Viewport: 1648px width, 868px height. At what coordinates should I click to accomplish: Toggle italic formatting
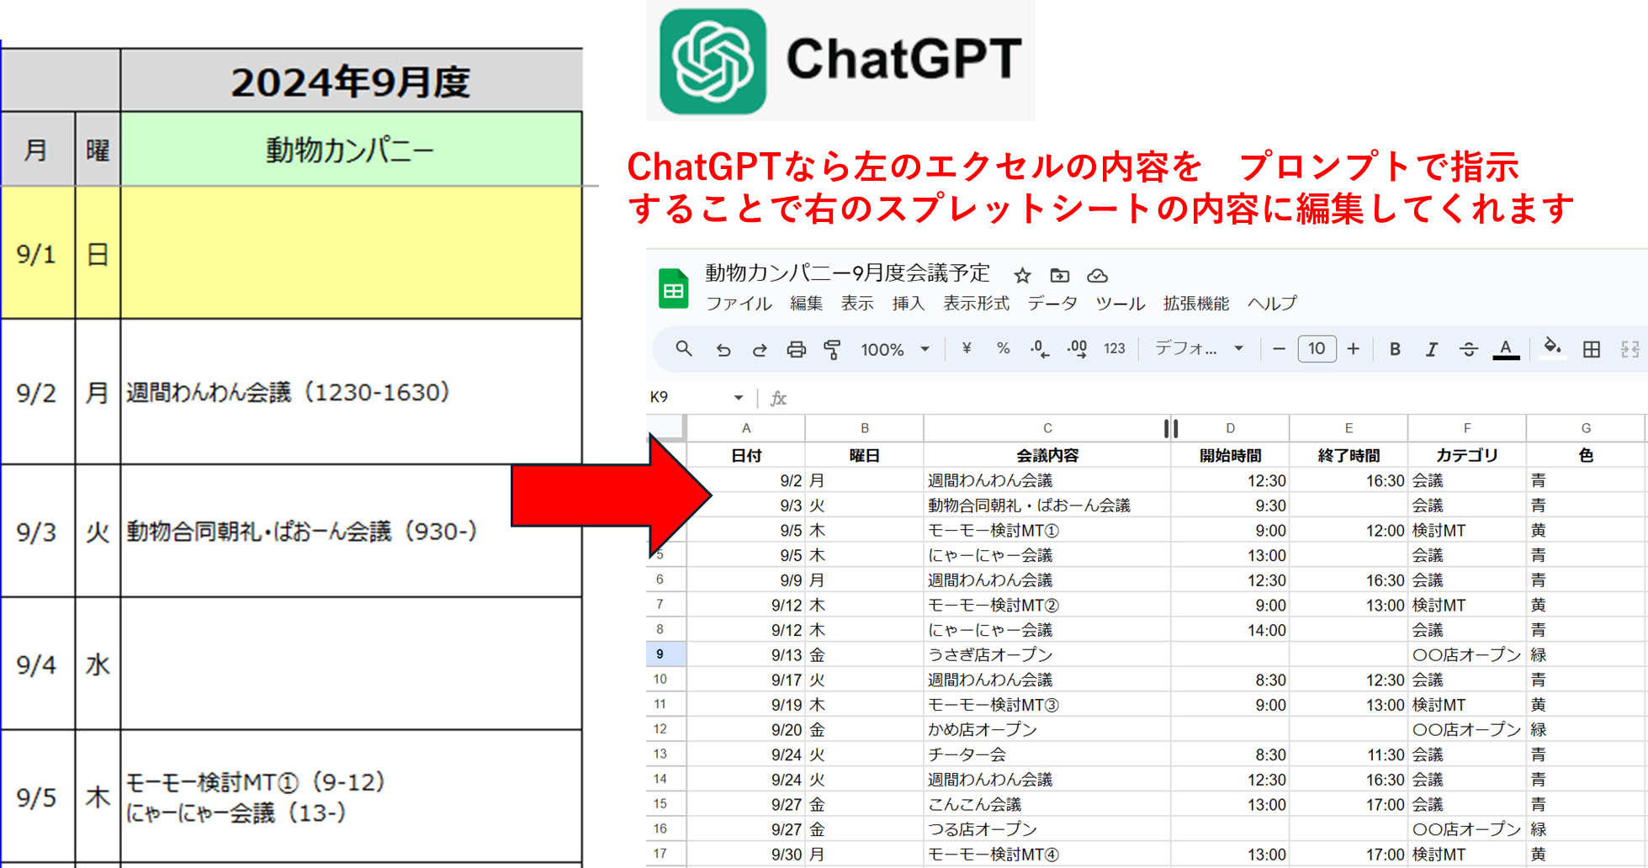click(x=1431, y=349)
